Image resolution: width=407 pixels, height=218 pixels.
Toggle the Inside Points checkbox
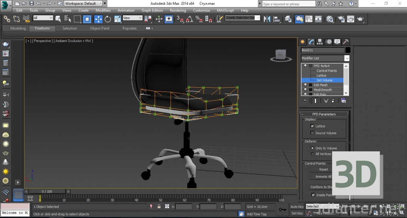point(313,195)
